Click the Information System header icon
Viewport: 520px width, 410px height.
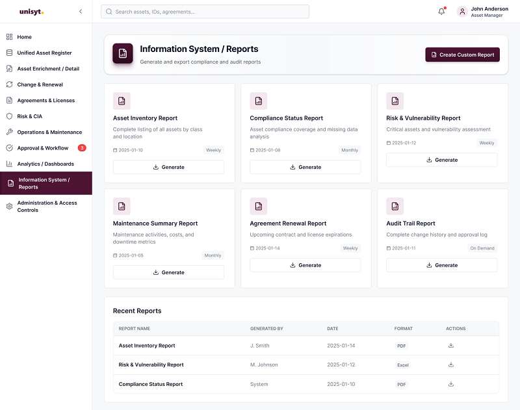123,53
